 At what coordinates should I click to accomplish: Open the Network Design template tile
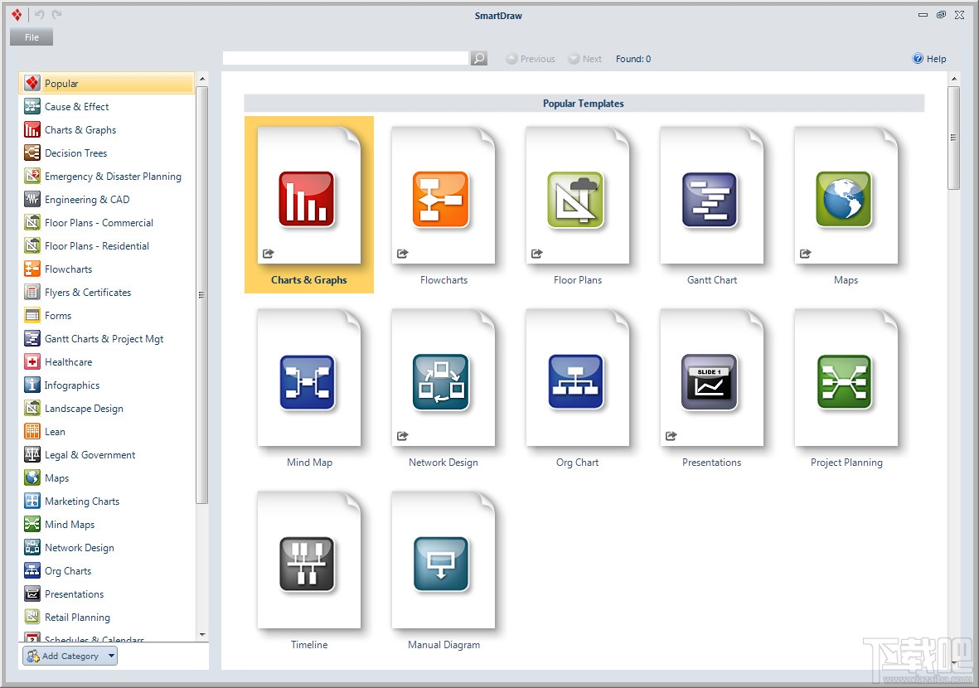(443, 386)
